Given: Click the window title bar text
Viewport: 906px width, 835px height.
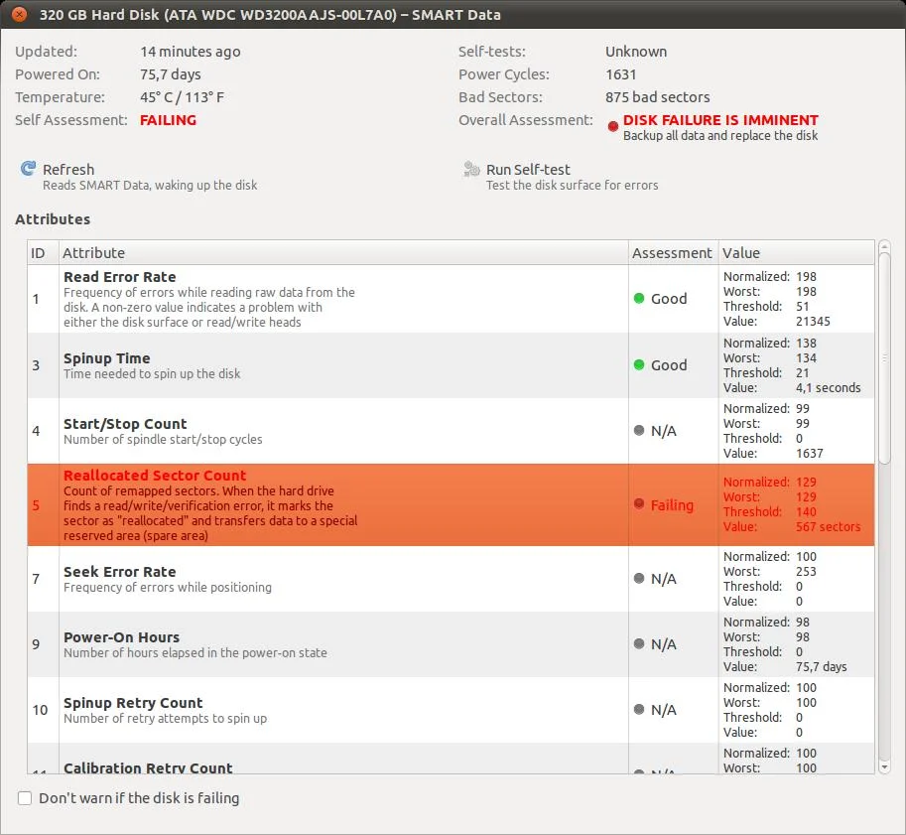Looking at the screenshot, I should pyautogui.click(x=270, y=15).
